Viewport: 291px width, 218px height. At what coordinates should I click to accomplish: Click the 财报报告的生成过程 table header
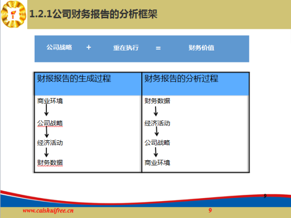point(74,78)
